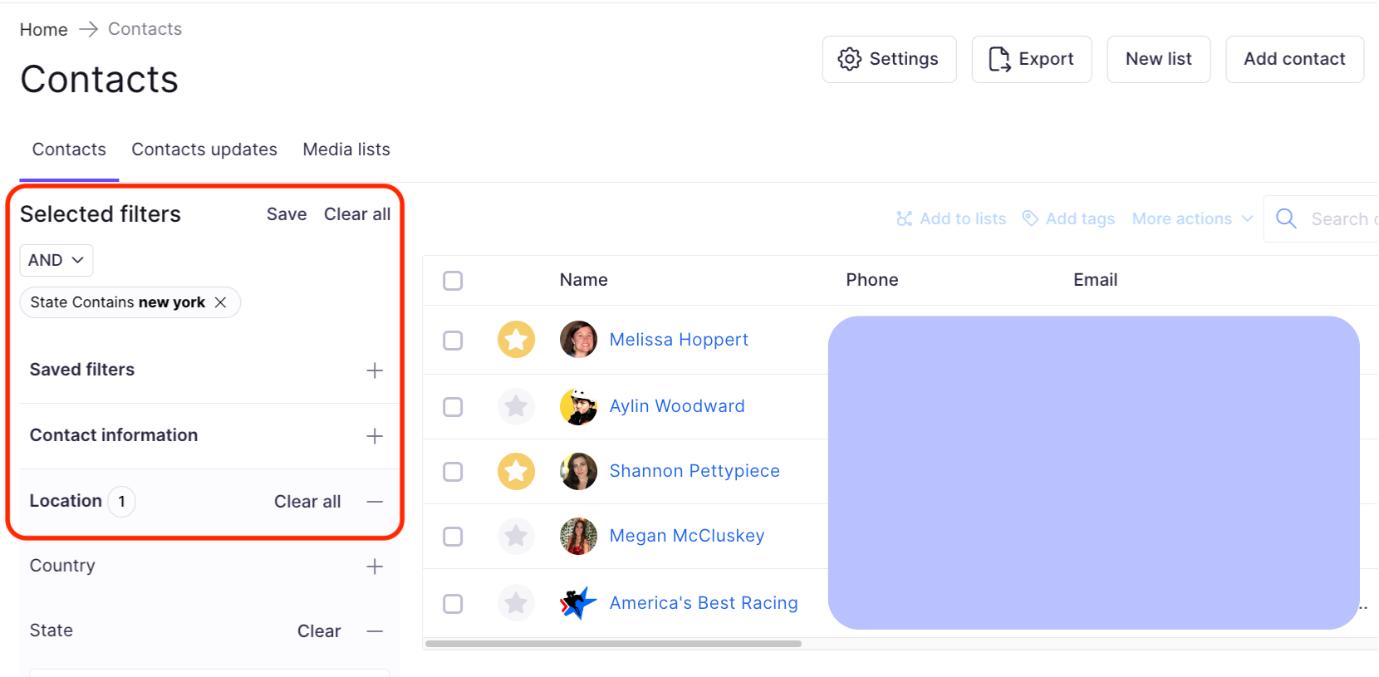Select the Melissa Hoppert checkbox
This screenshot has height=677, width=1379.
[453, 341]
